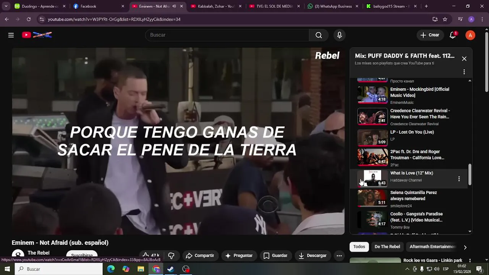
Task: Start voice search with microphone icon
Action: [340, 35]
